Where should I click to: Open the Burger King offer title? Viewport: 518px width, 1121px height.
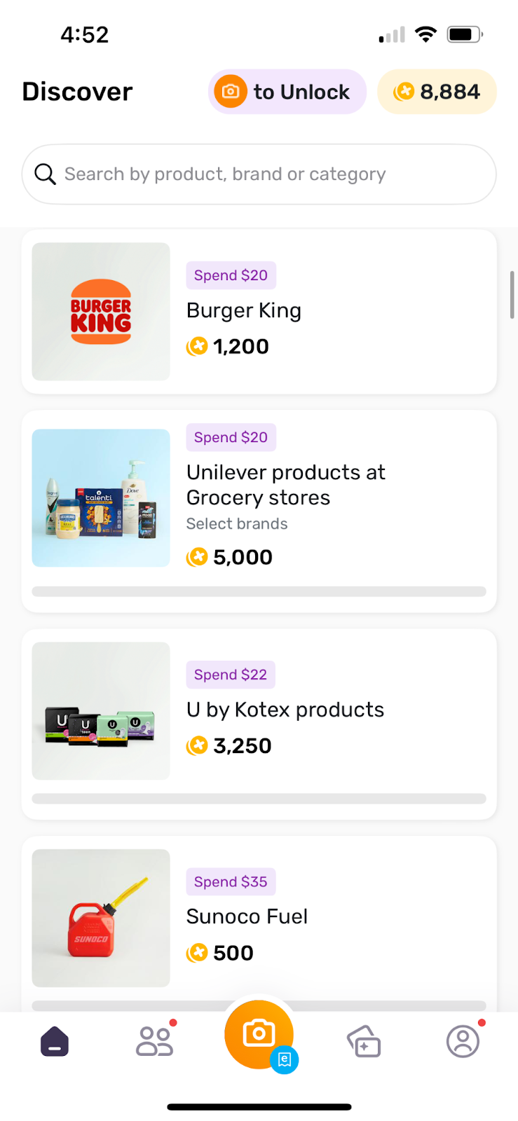[244, 310]
